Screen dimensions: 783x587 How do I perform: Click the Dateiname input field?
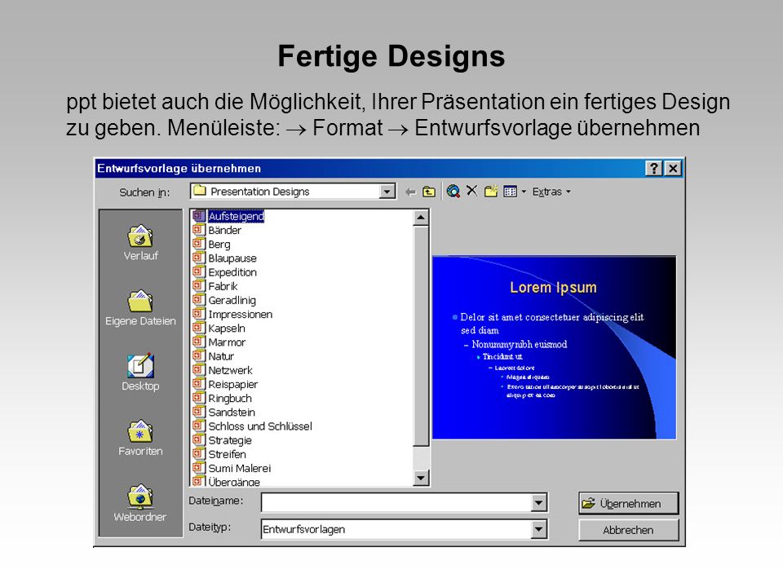point(396,503)
